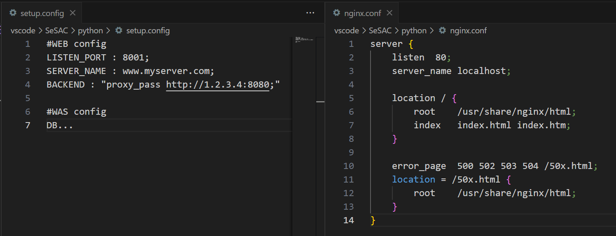Click SeSAC breadcrumb in right editor
Image resolution: width=616 pixels, height=236 pixels.
click(380, 30)
